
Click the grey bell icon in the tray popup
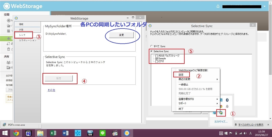pyautogui.click(x=227, y=106)
